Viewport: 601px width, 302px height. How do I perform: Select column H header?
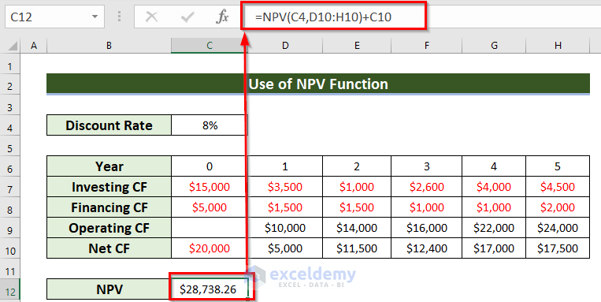pos(558,46)
